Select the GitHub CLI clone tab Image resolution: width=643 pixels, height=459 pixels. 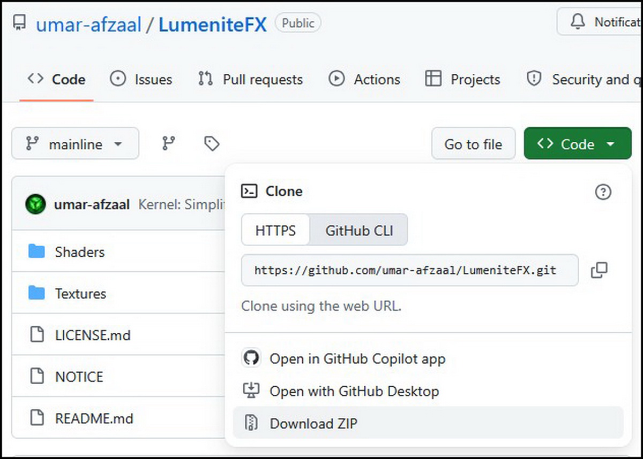point(359,231)
